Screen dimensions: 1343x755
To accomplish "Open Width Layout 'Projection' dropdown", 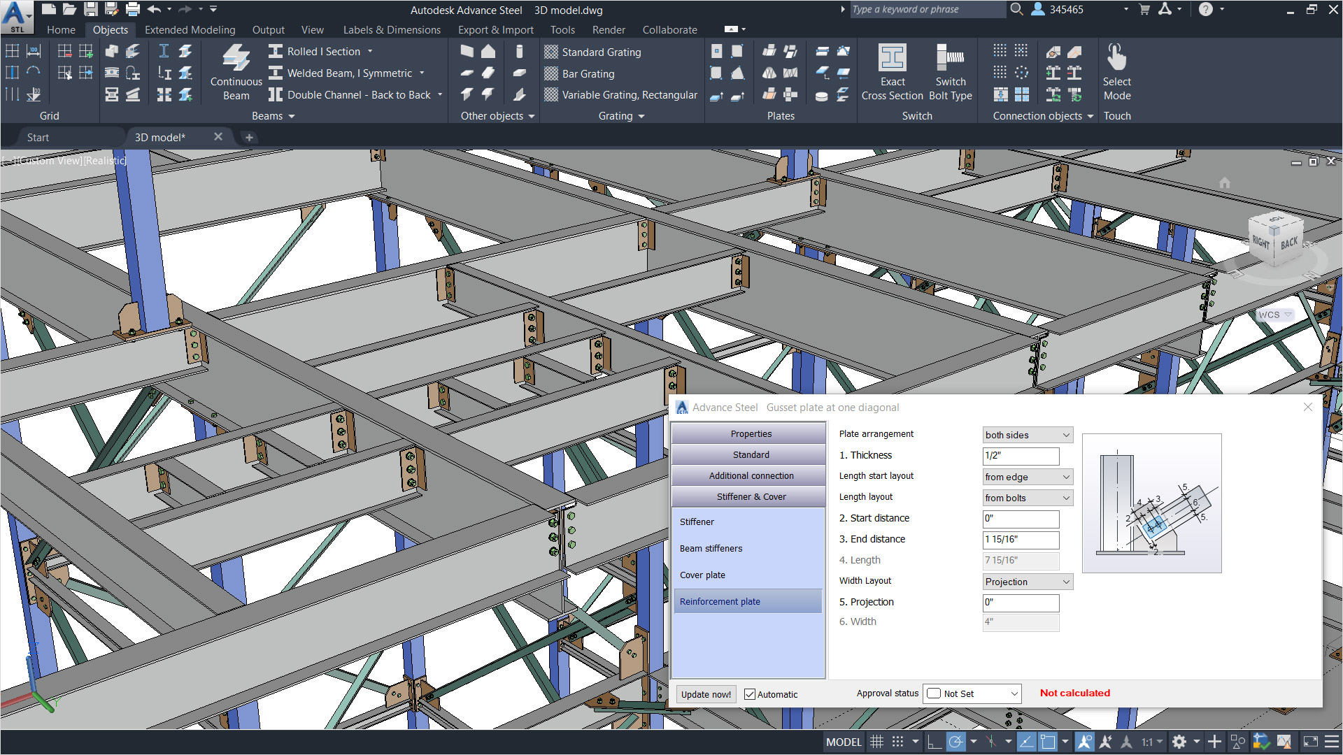I will click(x=1028, y=582).
